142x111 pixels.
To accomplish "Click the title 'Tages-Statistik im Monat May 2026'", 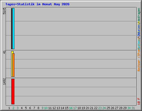I will 37,4.
